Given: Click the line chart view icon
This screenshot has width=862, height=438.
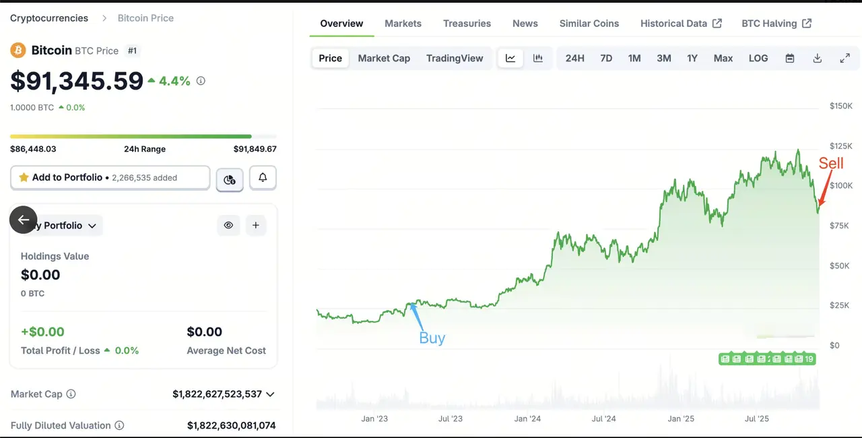Looking at the screenshot, I should tap(510, 58).
